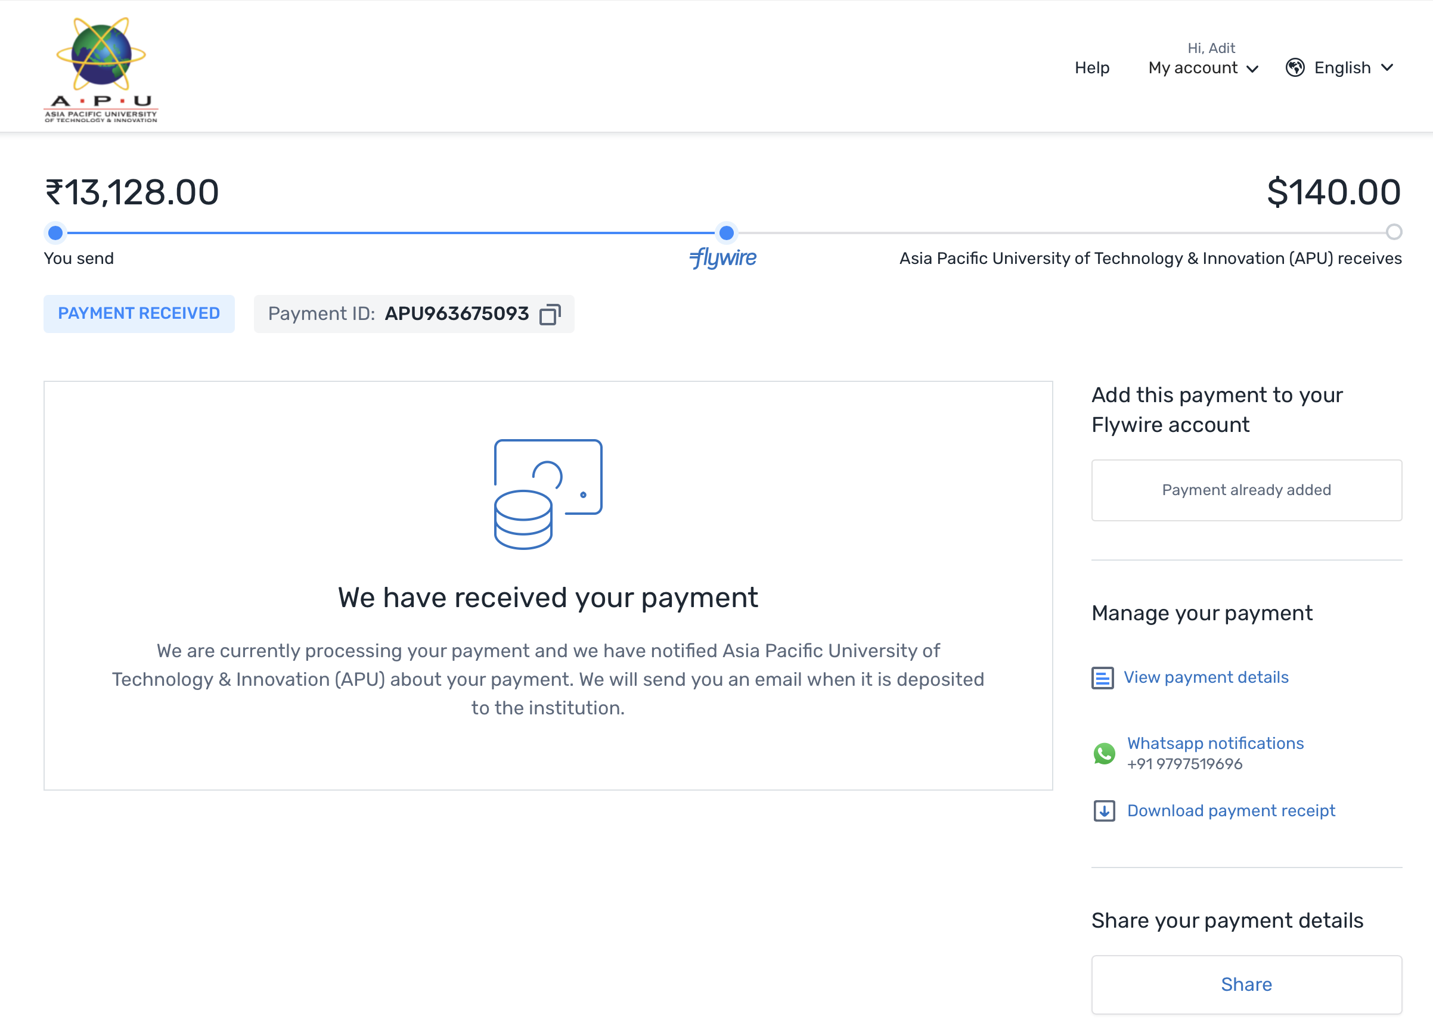
Task: Click the Flywire midpoint progress dot
Action: [x=727, y=233]
